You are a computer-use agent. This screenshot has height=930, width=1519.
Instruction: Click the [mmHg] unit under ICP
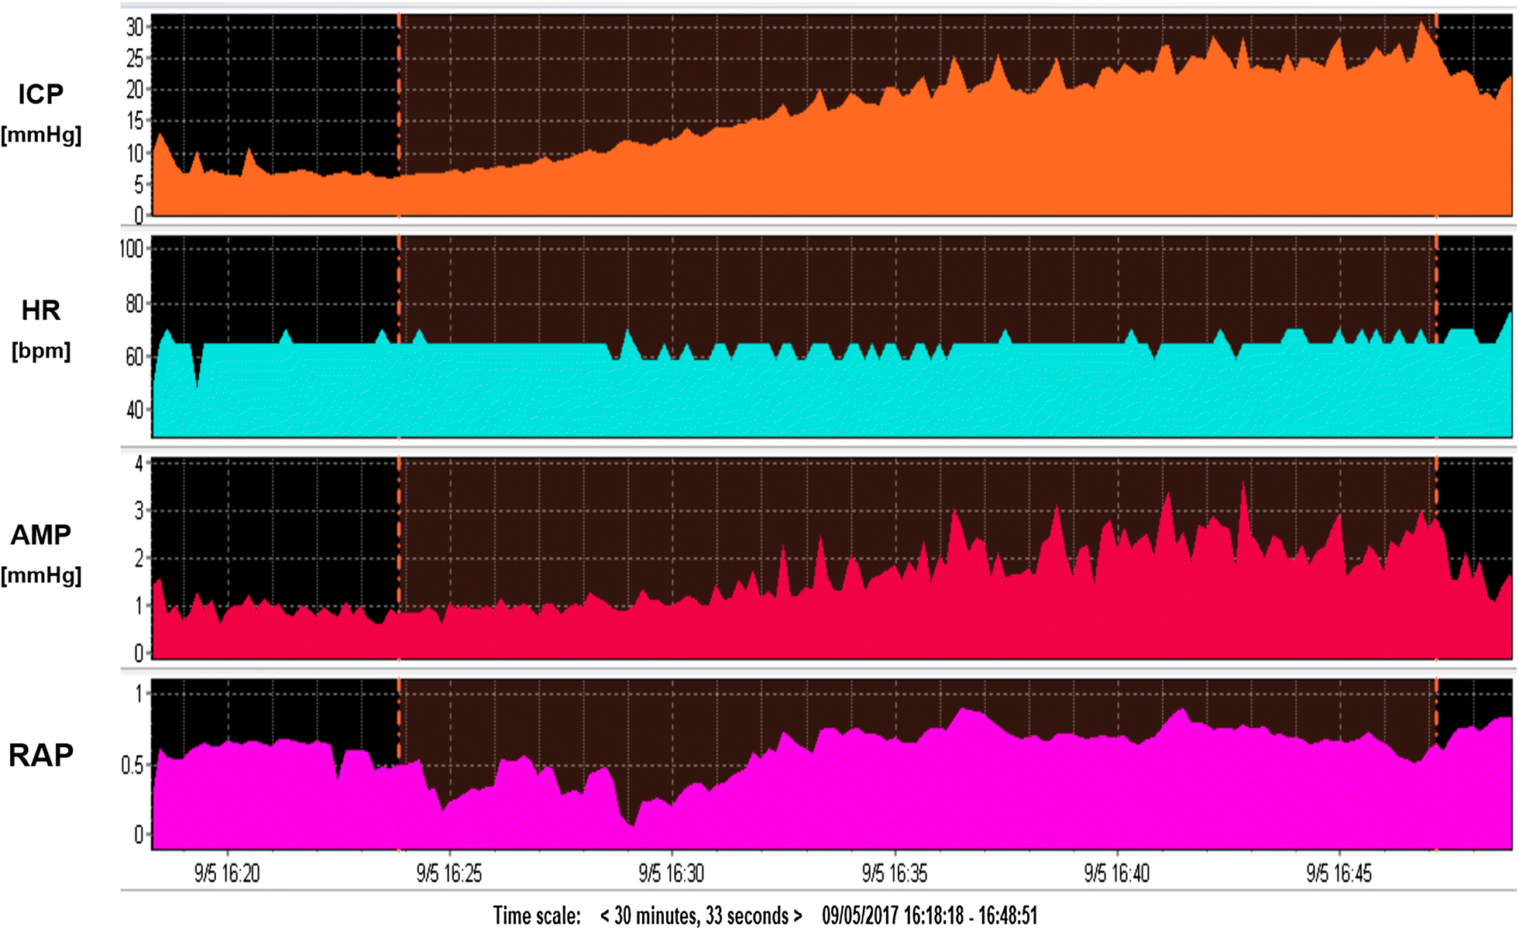40,135
